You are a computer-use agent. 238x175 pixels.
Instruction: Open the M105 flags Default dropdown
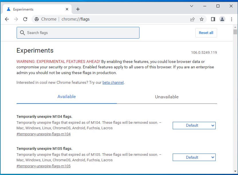(194, 158)
